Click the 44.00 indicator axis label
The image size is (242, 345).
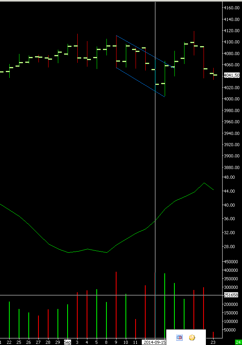click(230, 191)
